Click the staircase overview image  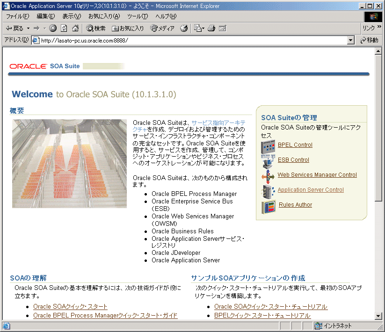tap(70, 164)
